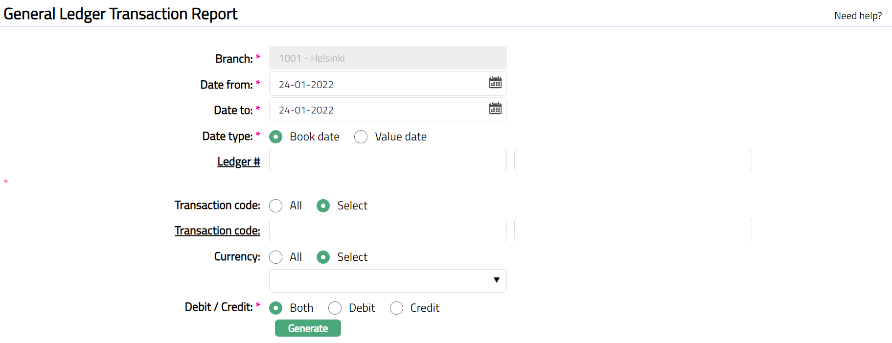Open the Ledger # lookup link

click(x=239, y=161)
